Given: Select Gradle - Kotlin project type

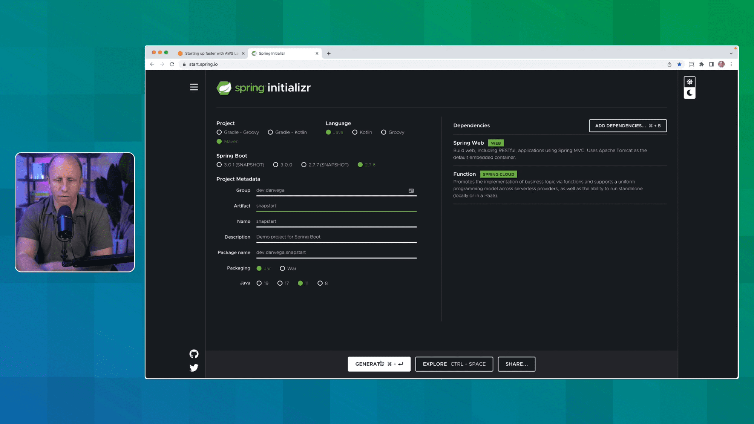Looking at the screenshot, I should [271, 132].
